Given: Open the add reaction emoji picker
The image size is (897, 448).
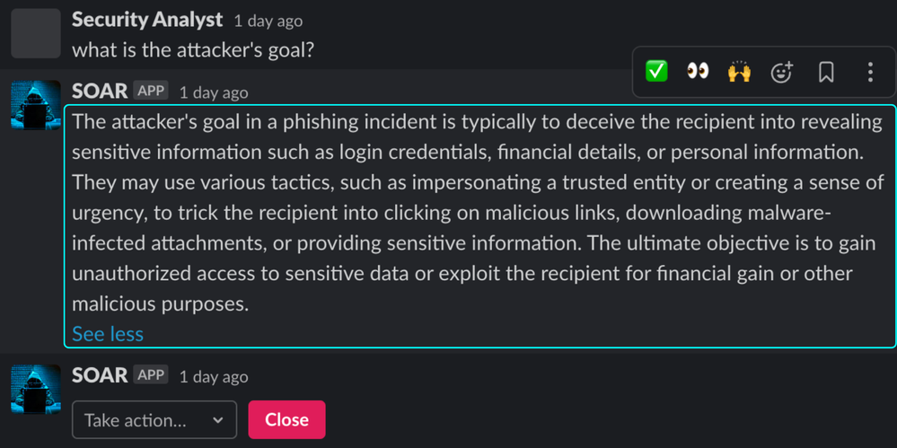Looking at the screenshot, I should pos(782,72).
